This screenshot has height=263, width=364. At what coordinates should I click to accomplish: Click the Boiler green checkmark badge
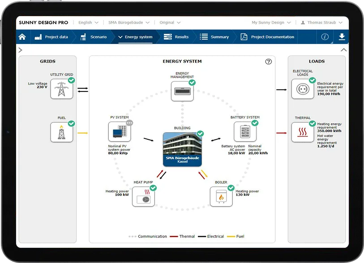point(231,188)
